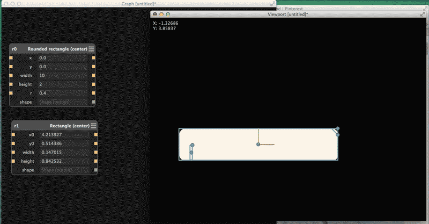Screen dimensions: 429x224
Task: Click the r1 y0 output port
Action: tap(96, 143)
